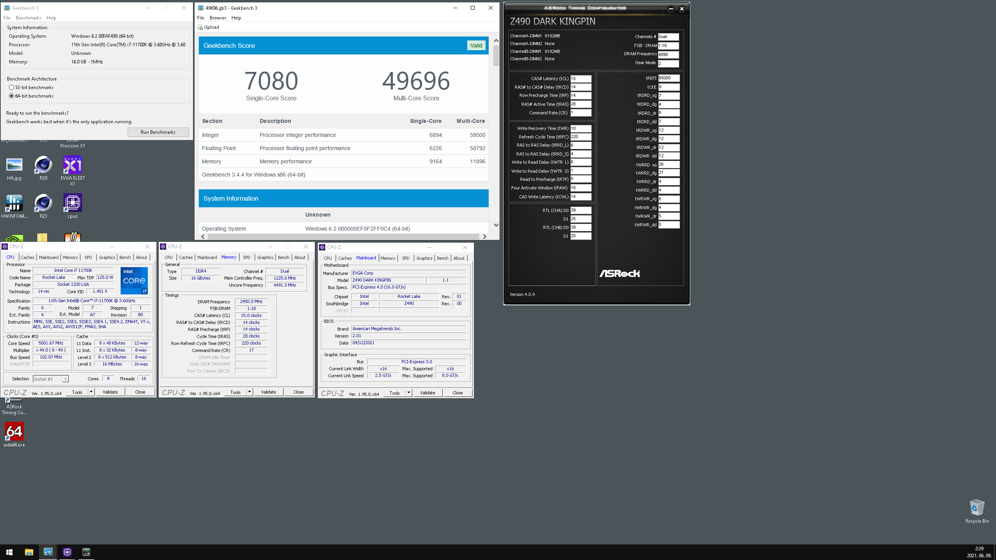Click scroll-down arrow in Geekbench results window
Image resolution: width=996 pixels, height=560 pixels.
(496, 225)
